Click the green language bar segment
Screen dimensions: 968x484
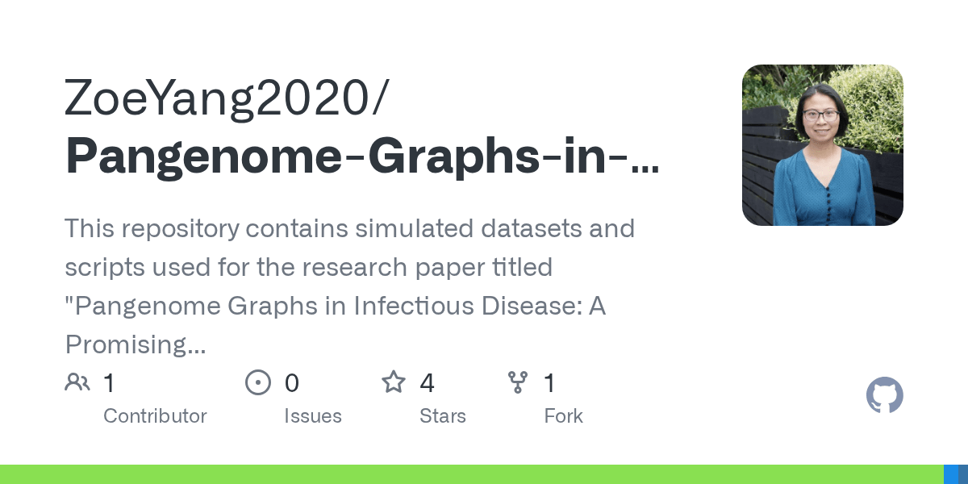(x=472, y=474)
